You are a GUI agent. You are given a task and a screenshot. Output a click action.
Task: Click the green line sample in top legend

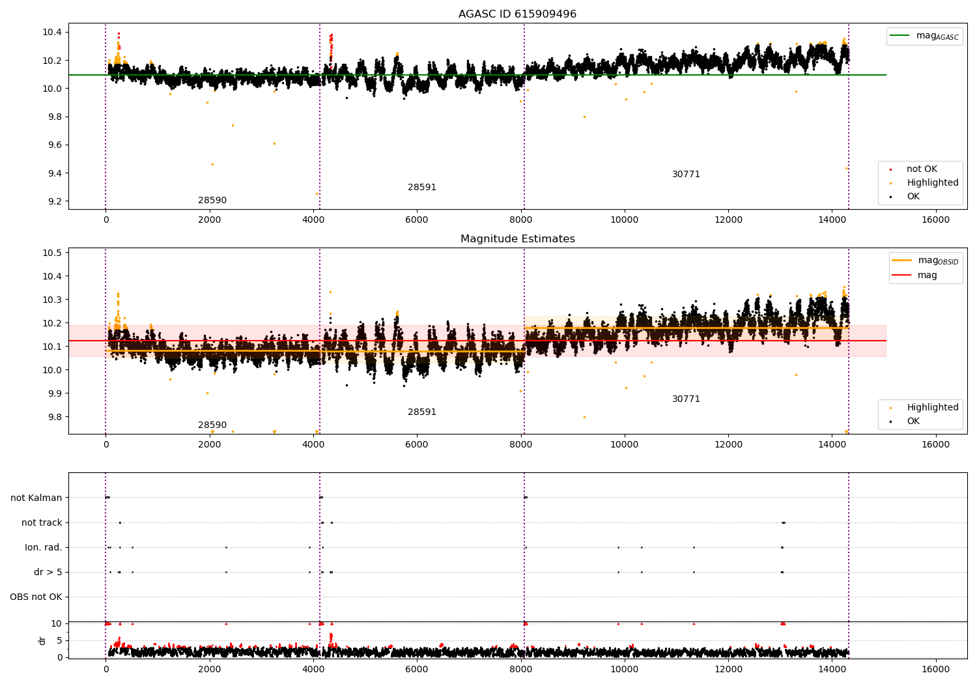coord(899,36)
